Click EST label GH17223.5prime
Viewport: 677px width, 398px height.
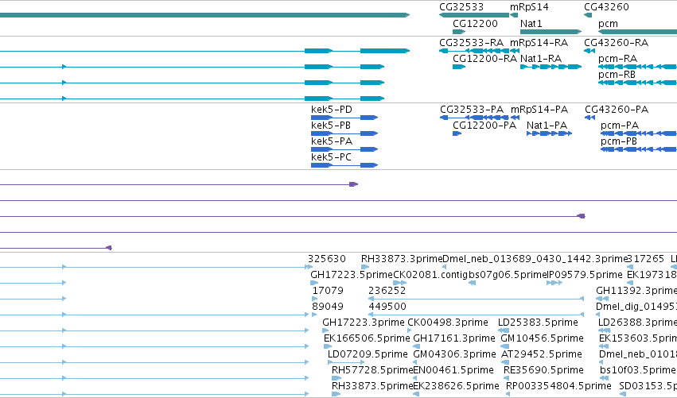pos(352,275)
